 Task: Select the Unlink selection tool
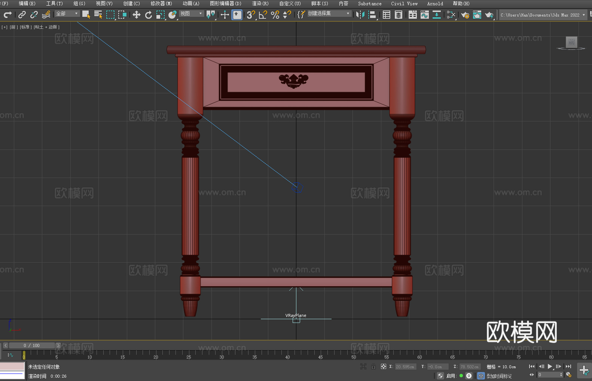34,15
